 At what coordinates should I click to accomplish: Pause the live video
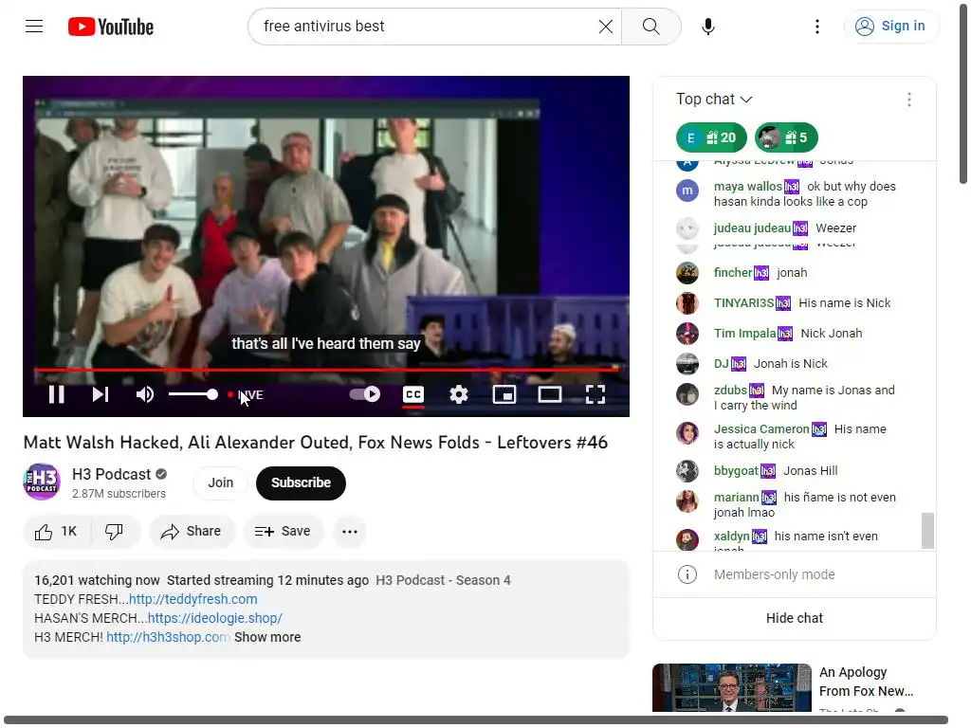point(56,394)
